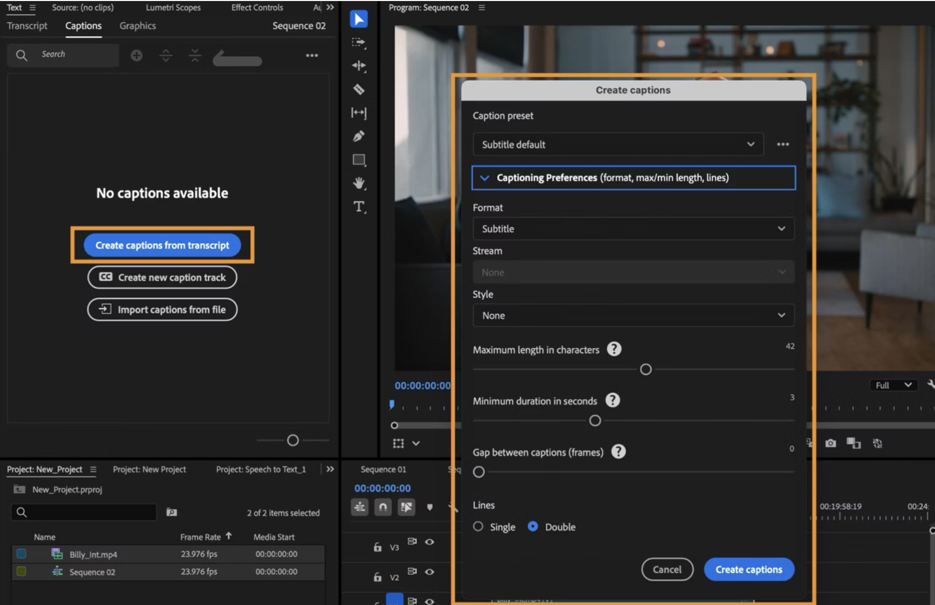935x605 pixels.
Task: Click the Billy_Int.mp4 label color box
Action: pos(21,553)
